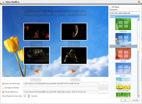Open the Generico template category
The width and height of the screenshot is (142, 104).
tap(124, 10)
